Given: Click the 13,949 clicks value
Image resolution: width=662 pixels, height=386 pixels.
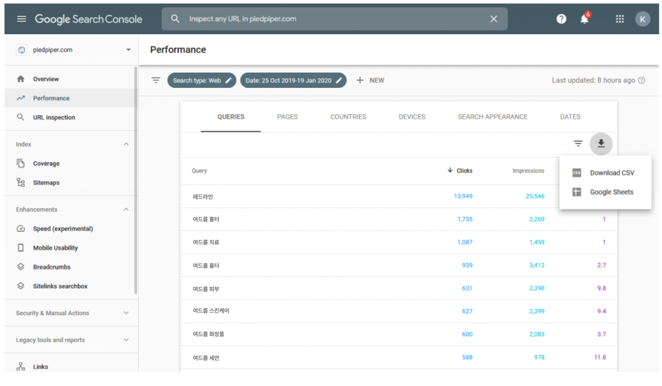Looking at the screenshot, I should [x=463, y=196].
